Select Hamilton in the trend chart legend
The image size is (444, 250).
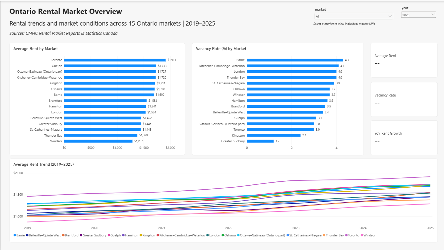pyautogui.click(x=130, y=235)
